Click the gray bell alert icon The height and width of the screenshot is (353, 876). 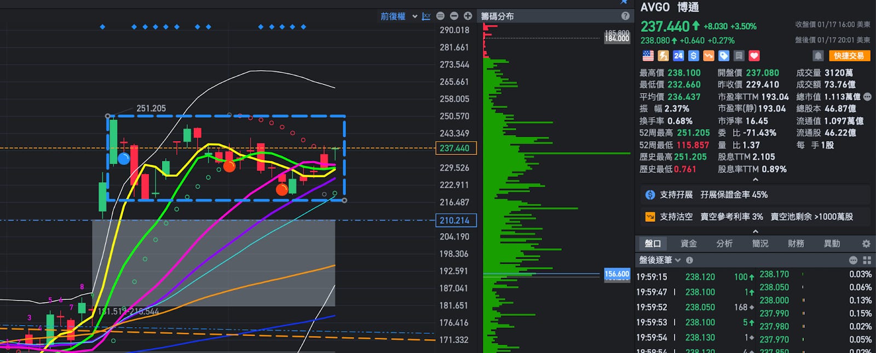pyautogui.click(x=818, y=56)
